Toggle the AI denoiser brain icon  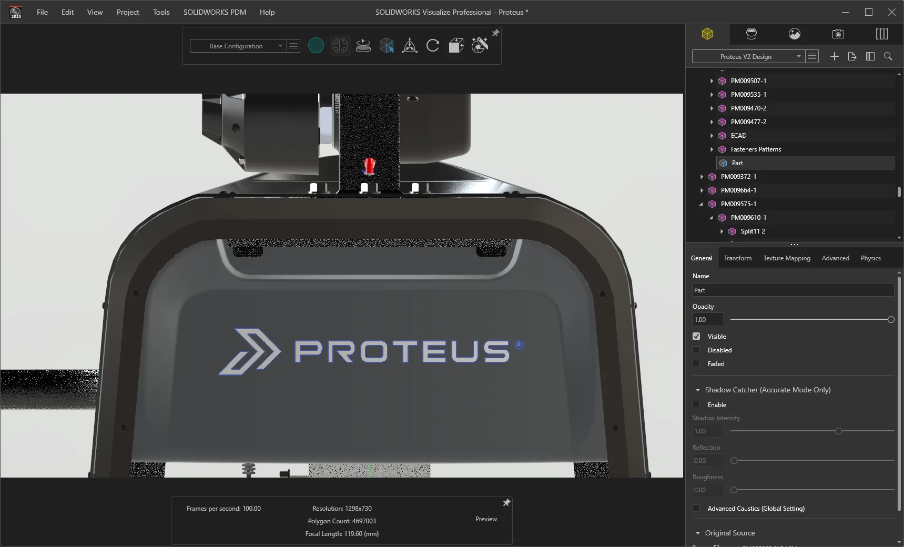(x=340, y=46)
